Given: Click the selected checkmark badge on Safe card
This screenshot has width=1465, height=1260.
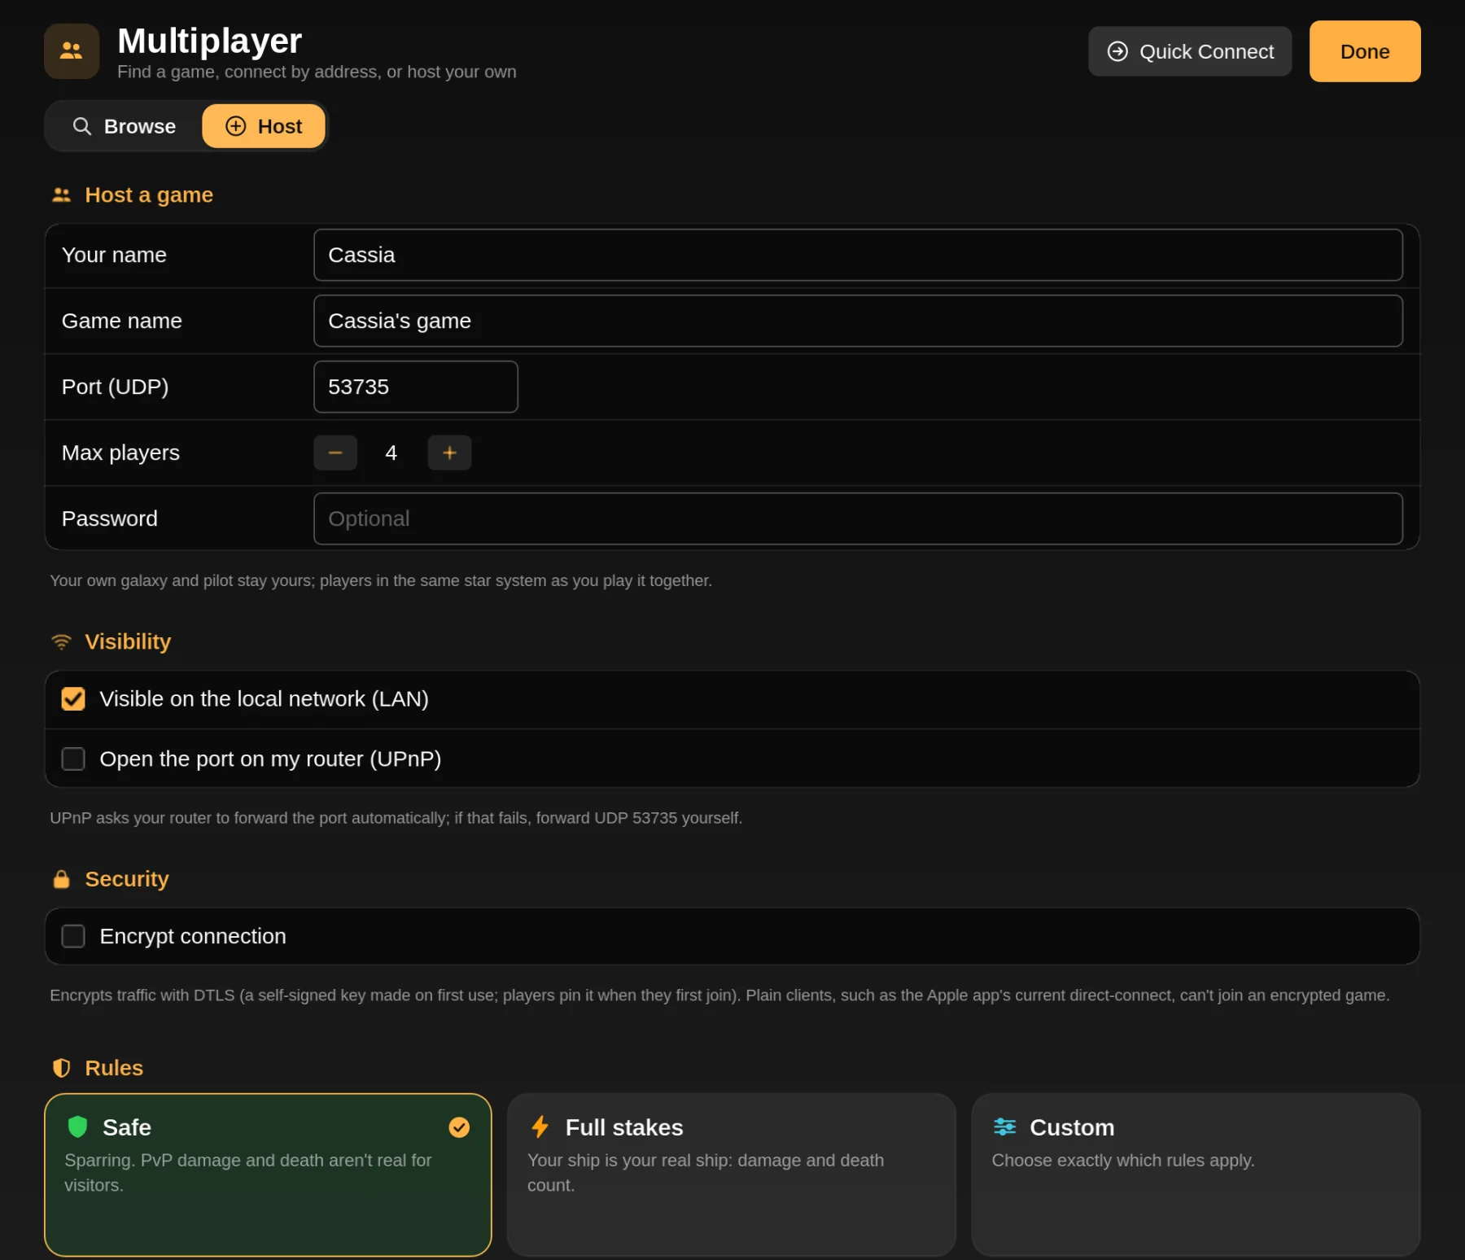Looking at the screenshot, I should pyautogui.click(x=459, y=1127).
